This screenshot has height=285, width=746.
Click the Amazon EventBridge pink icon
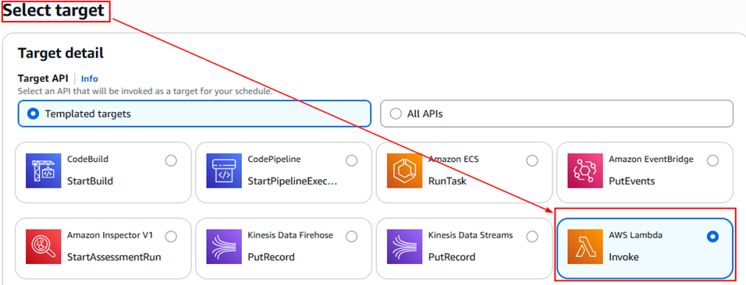(585, 171)
